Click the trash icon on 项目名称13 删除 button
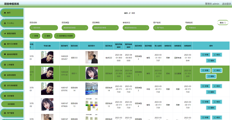 (209, 108)
